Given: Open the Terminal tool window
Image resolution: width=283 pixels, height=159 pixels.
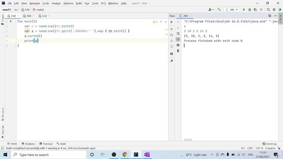Looking at the screenshot, I should [46, 144].
